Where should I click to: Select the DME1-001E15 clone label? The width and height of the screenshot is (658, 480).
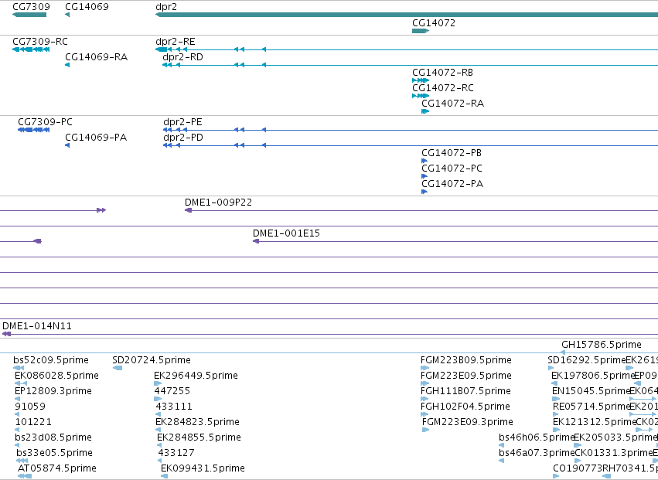[286, 233]
